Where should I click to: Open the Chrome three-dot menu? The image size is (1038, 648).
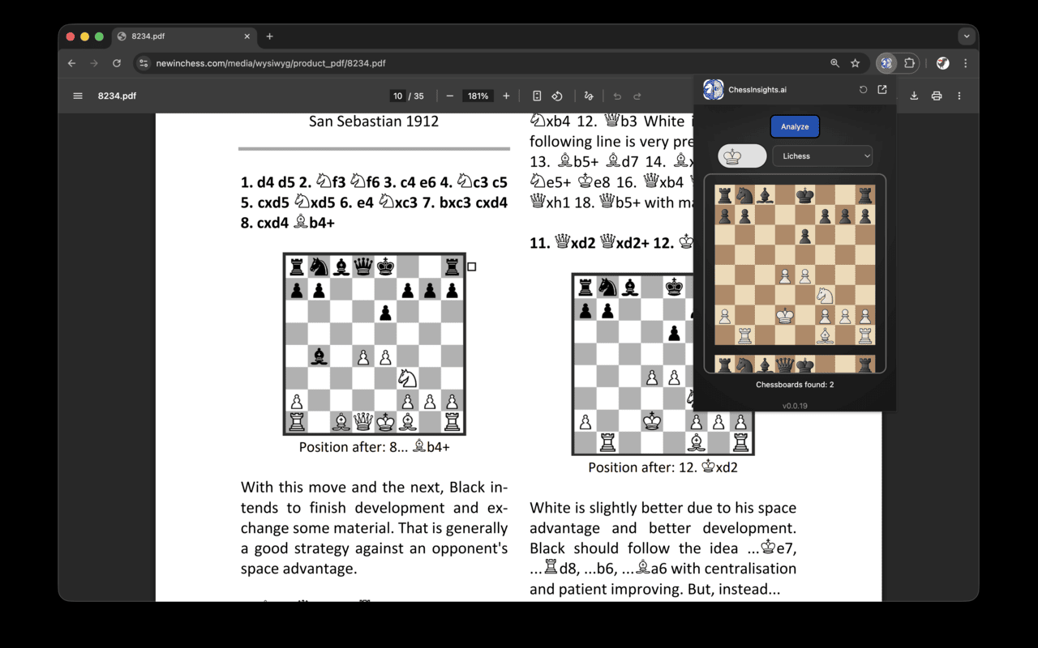click(x=964, y=62)
